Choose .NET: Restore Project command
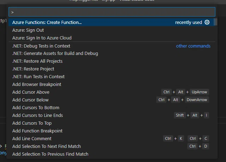 [111, 69]
